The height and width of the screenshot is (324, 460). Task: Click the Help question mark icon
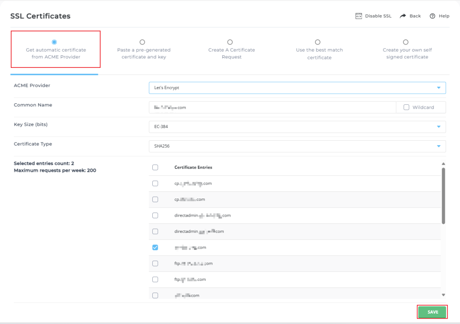[432, 16]
